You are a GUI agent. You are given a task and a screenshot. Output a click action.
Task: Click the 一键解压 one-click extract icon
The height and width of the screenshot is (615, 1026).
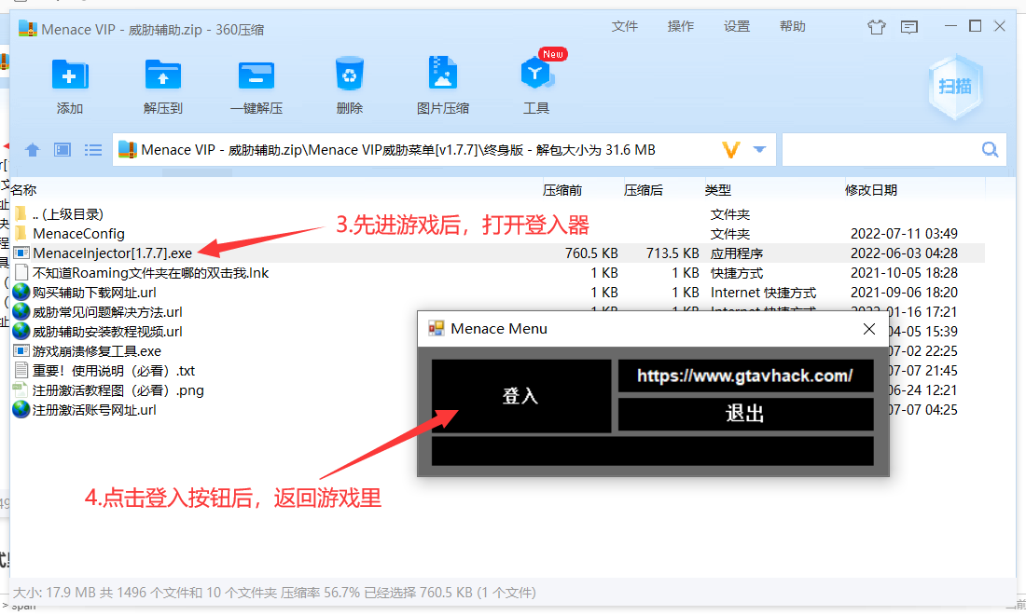pyautogui.click(x=256, y=75)
